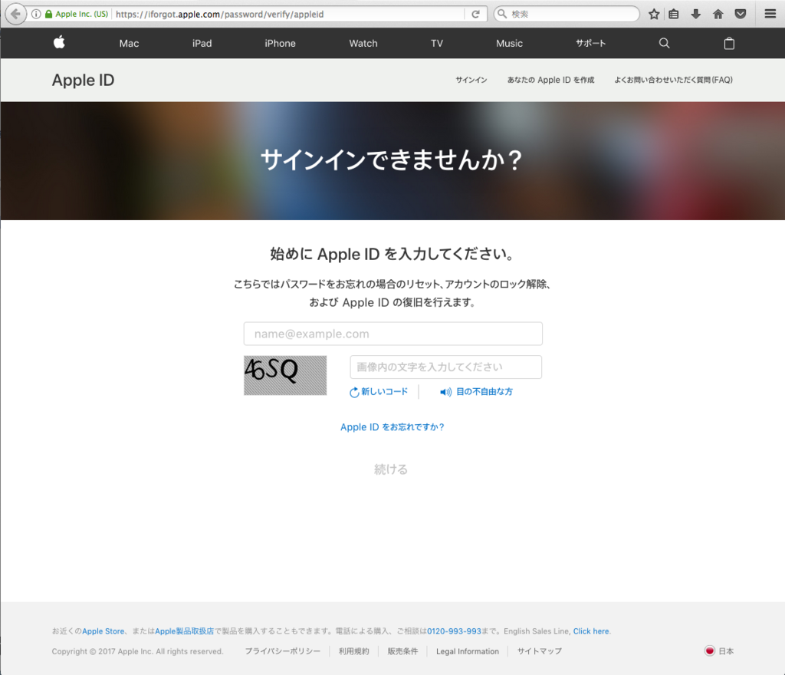Open the Mac menu item
Screen dimensions: 785x675
point(129,44)
